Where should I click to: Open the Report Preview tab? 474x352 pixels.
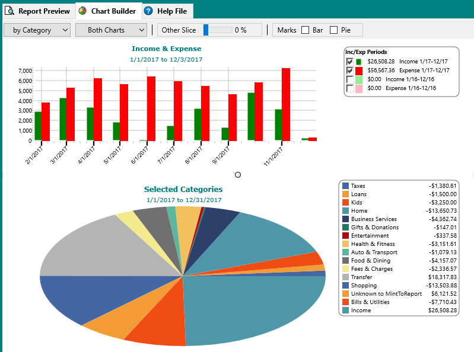click(38, 11)
